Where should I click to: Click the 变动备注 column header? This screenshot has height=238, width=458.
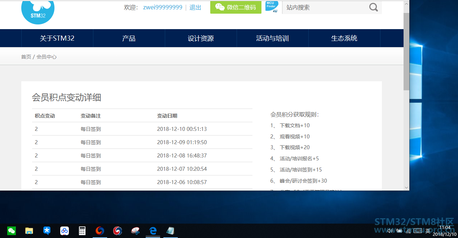tap(91, 116)
